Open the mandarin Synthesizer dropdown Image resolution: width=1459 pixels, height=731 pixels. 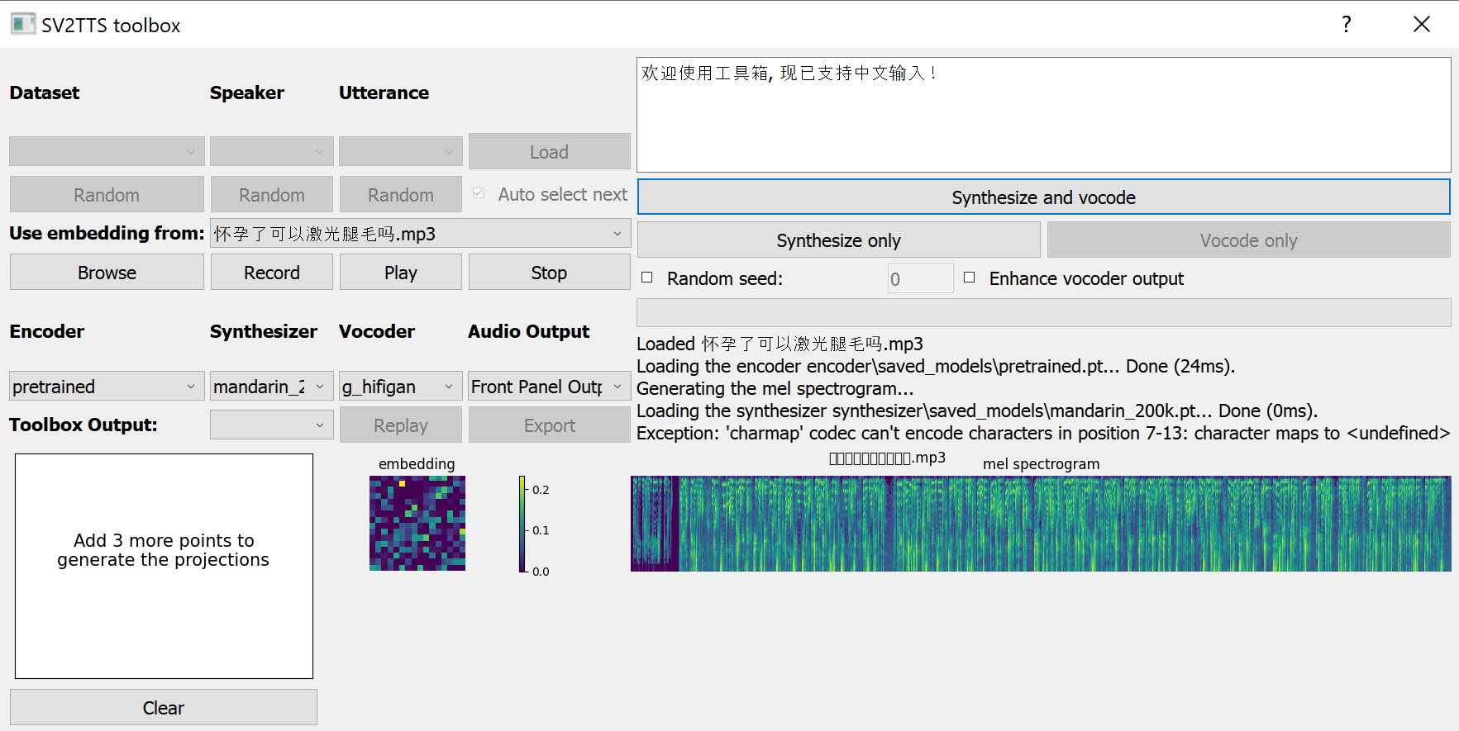[272, 387]
